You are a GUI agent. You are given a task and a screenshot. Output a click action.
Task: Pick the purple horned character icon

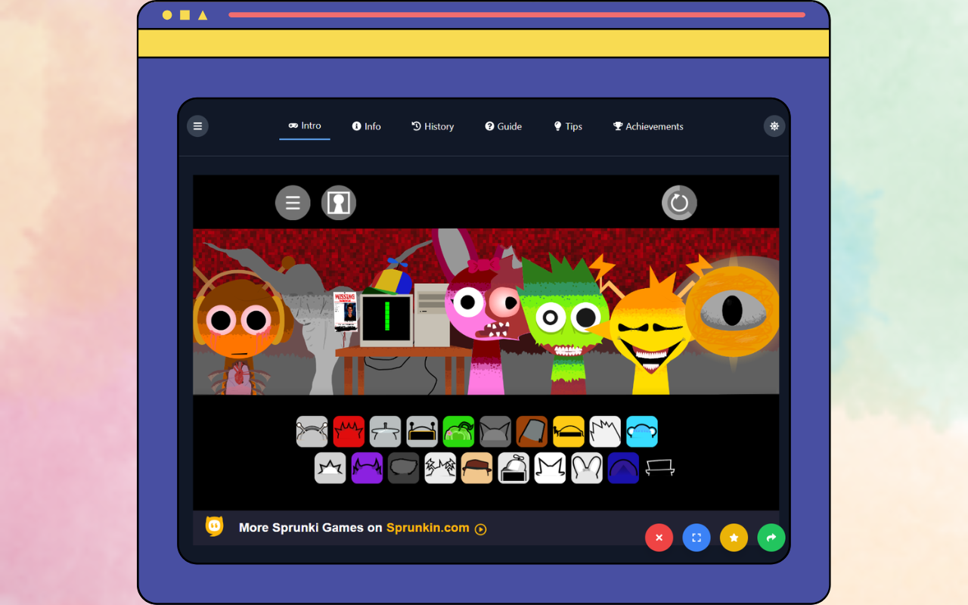pyautogui.click(x=367, y=468)
